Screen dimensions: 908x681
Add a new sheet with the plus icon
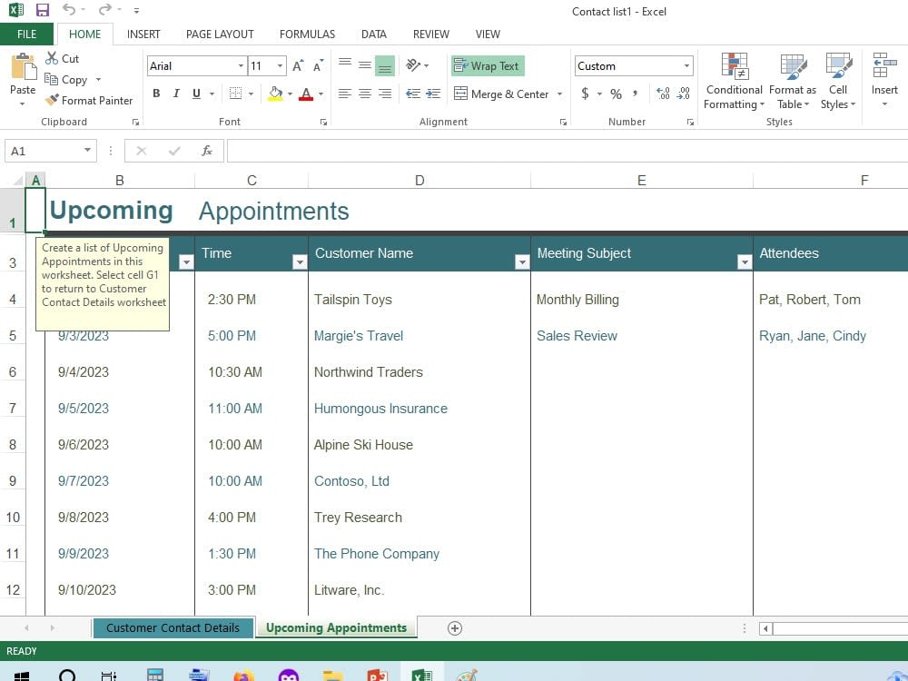(455, 628)
